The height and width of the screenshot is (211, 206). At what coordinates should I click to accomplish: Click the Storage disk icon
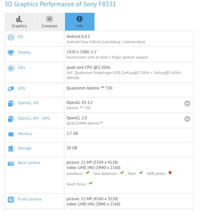coord(11,149)
